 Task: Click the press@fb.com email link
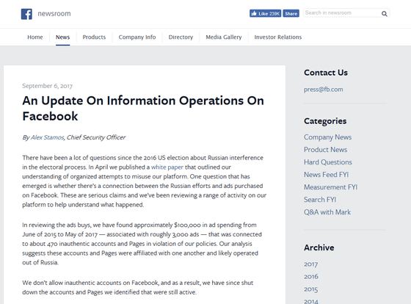323,90
